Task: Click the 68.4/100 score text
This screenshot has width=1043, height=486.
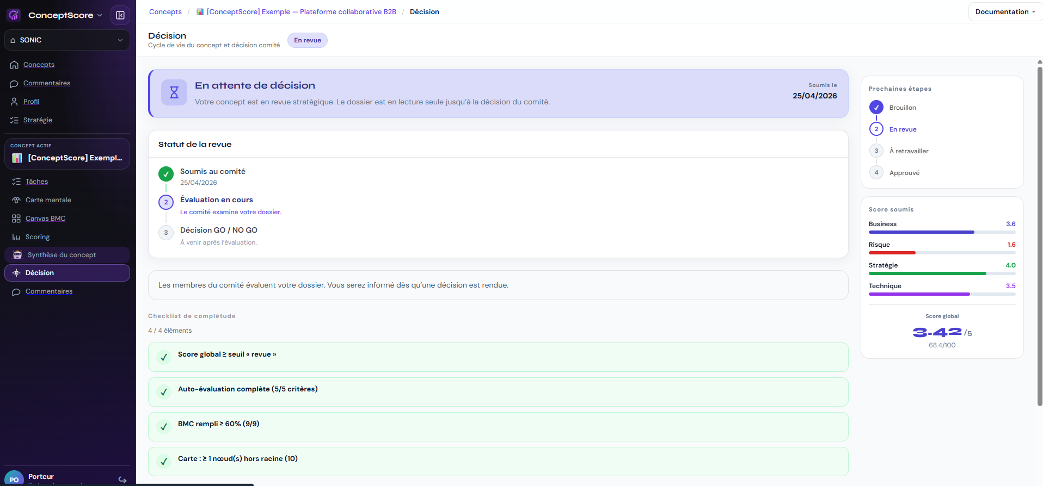Action: click(x=942, y=345)
